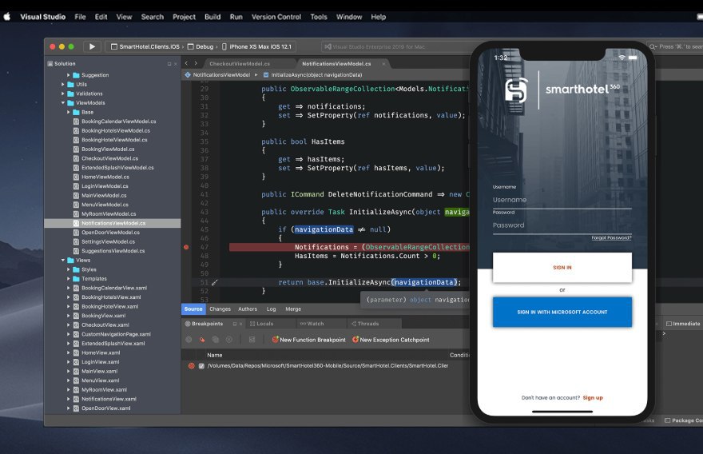The image size is (703, 454).
Task: Click Sign up link on simulator
Action: click(x=593, y=398)
